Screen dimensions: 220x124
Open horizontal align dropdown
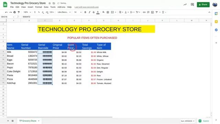(x=121, y=12)
